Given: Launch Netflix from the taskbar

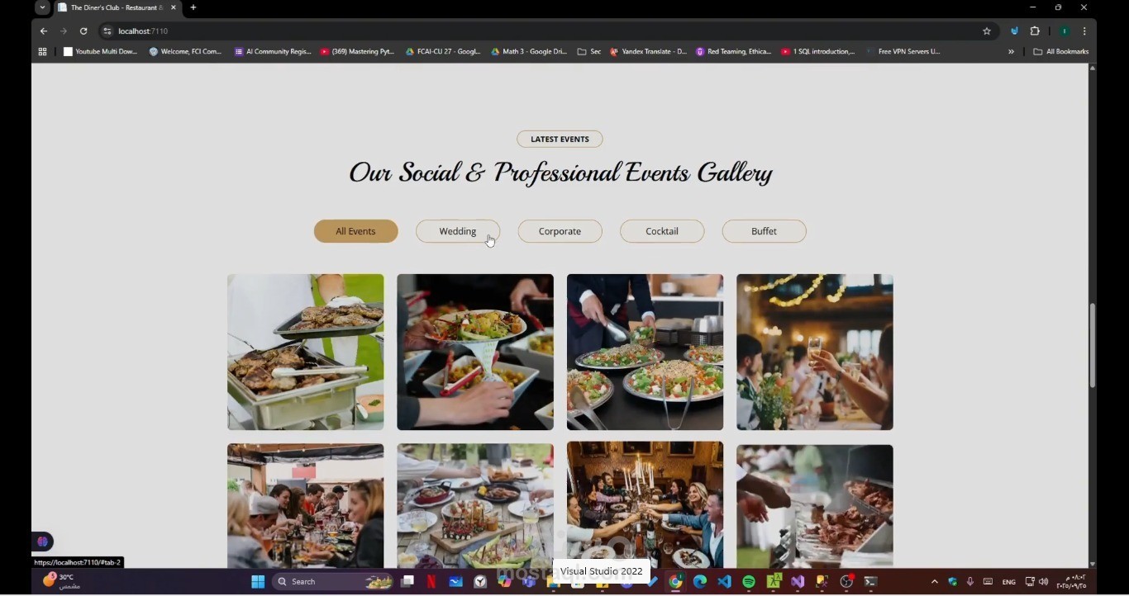Looking at the screenshot, I should pyautogui.click(x=431, y=582).
